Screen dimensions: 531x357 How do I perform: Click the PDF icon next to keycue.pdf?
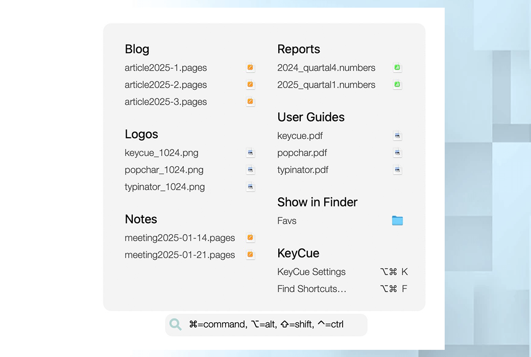coord(397,136)
